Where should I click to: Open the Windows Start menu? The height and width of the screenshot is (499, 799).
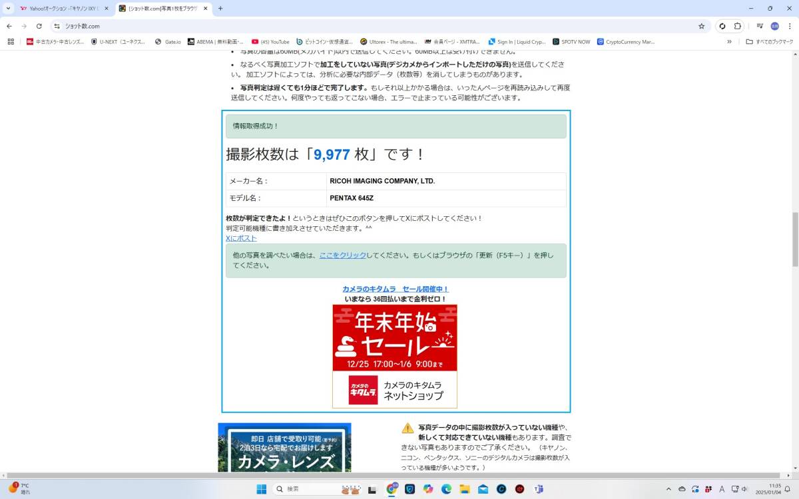[262, 489]
